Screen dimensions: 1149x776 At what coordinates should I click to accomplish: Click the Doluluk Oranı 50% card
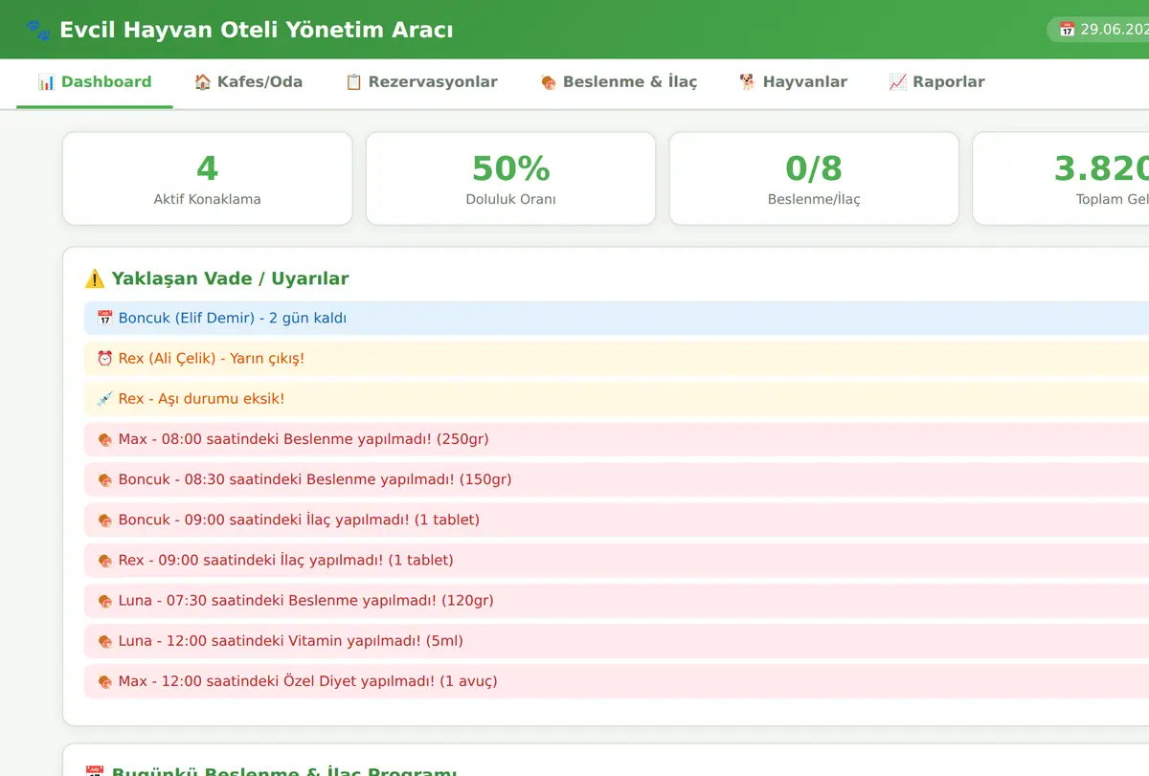tap(511, 179)
